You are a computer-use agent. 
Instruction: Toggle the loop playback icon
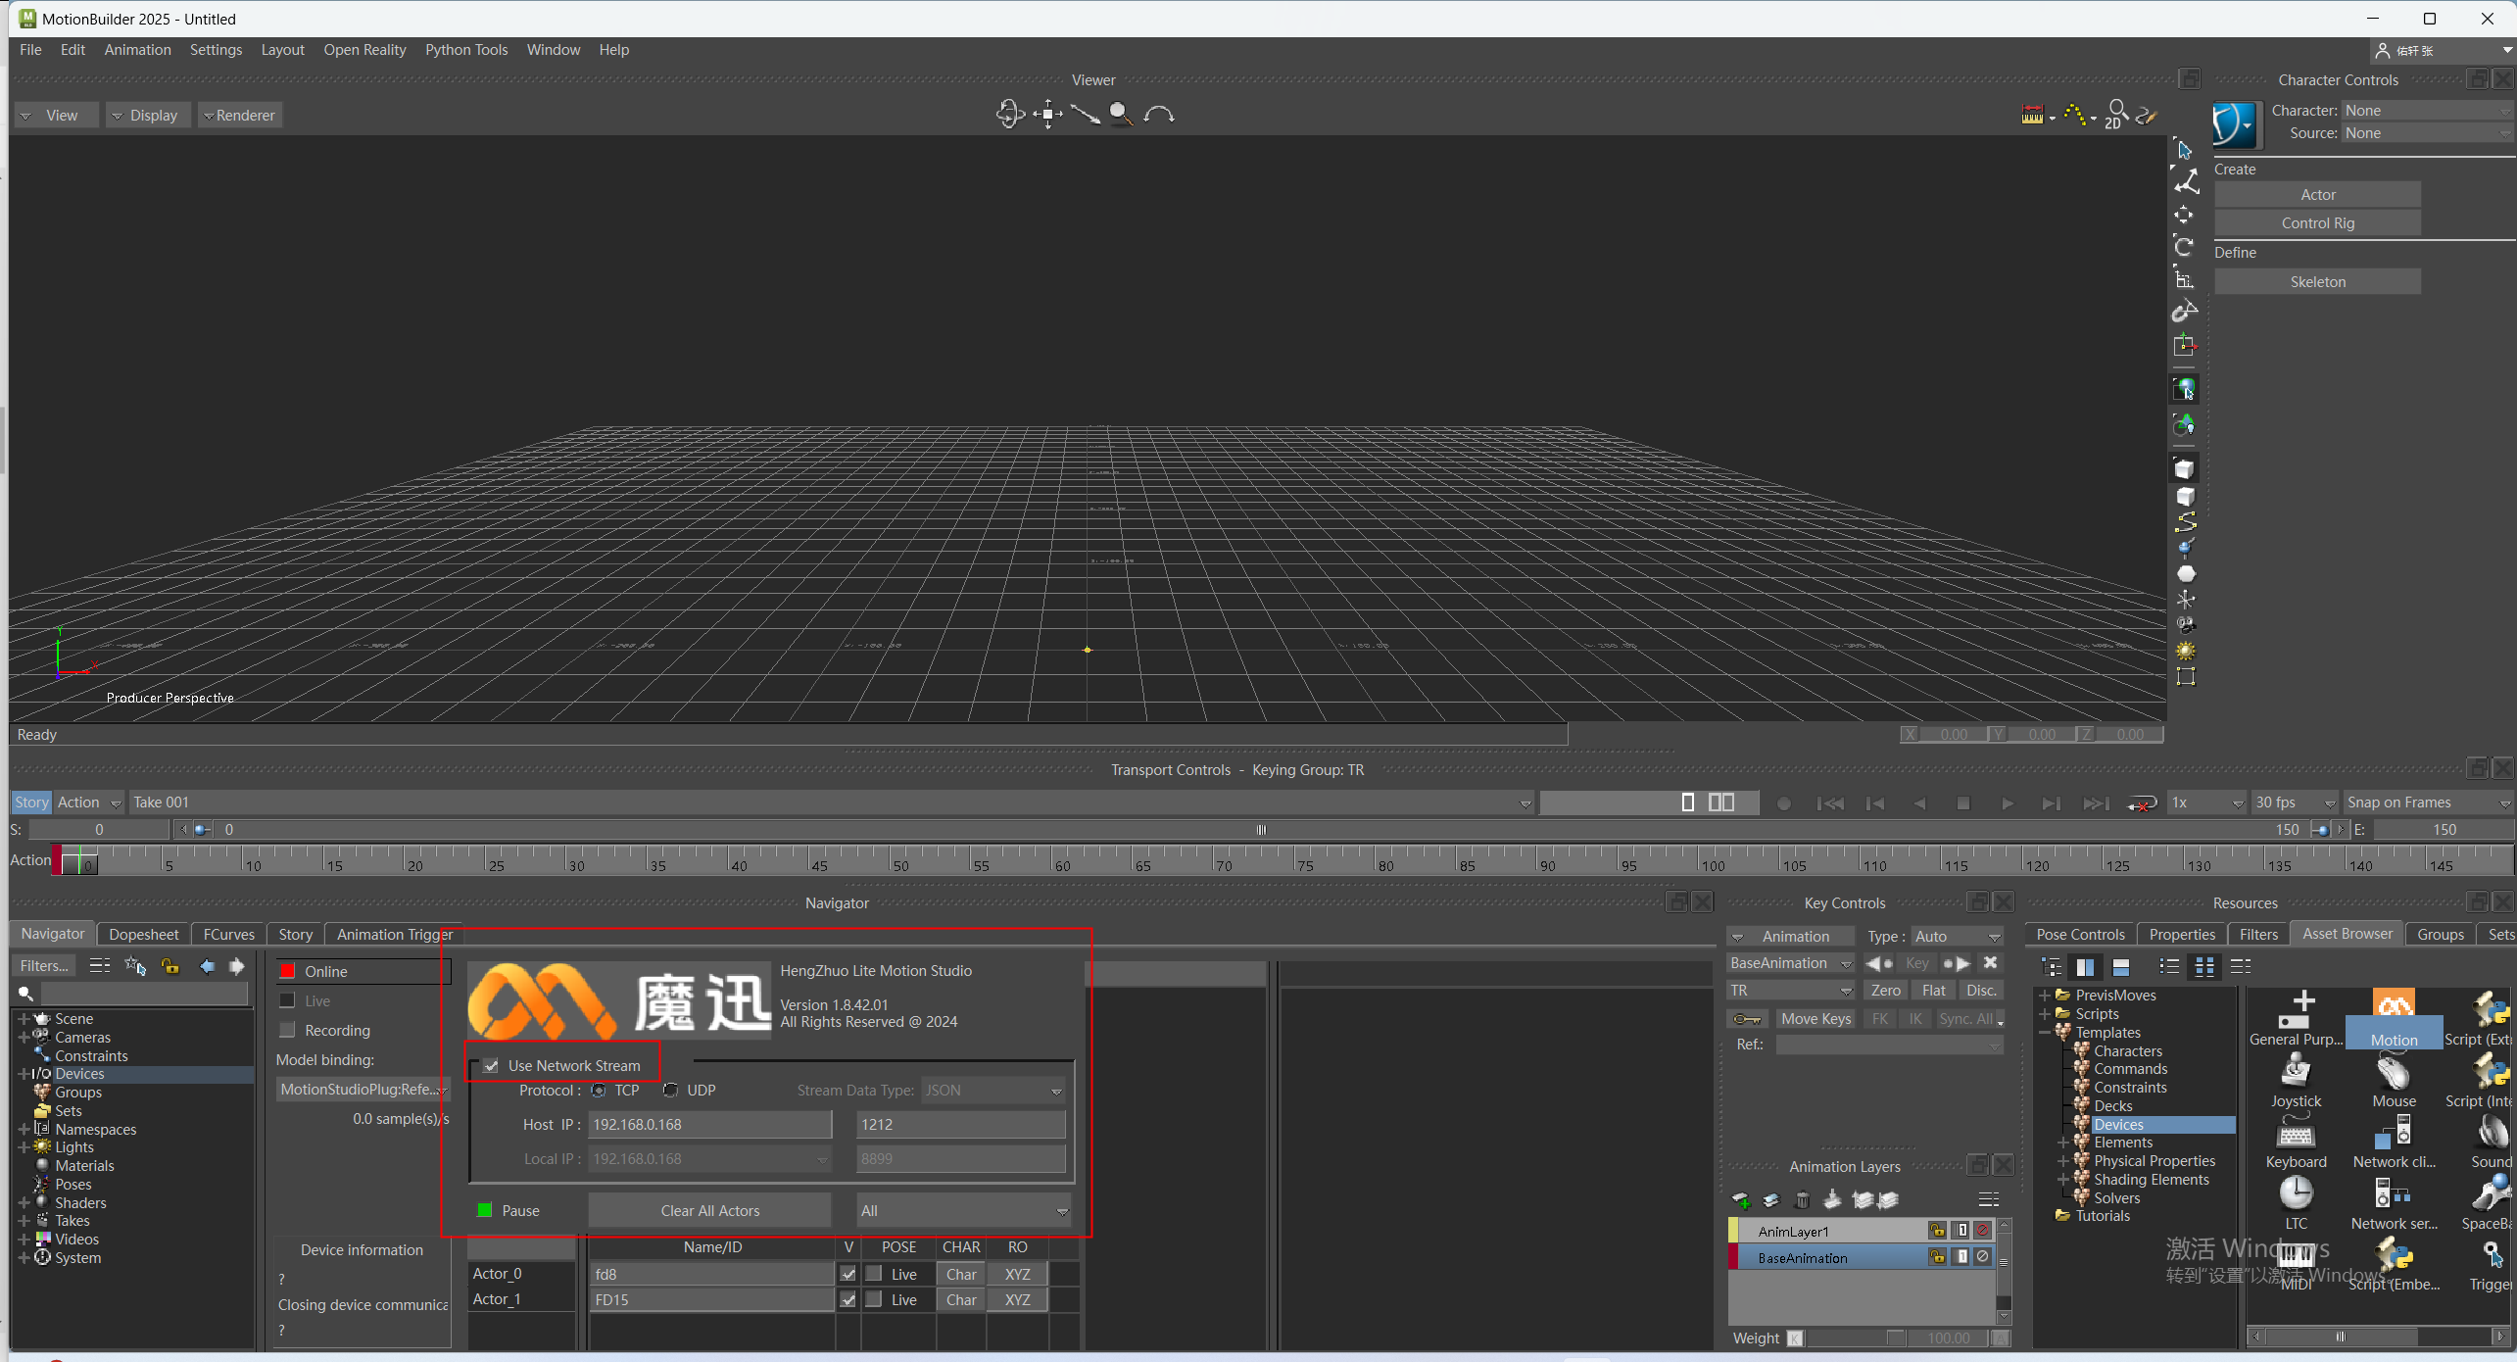2142,803
